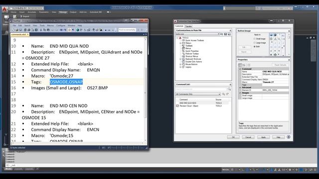
Task: Click the Copy icon in TextPad toolbar
Action: 44,30
